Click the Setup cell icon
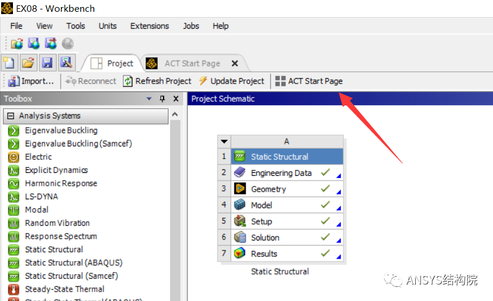Screen dimensions: 493x301 pos(240,220)
